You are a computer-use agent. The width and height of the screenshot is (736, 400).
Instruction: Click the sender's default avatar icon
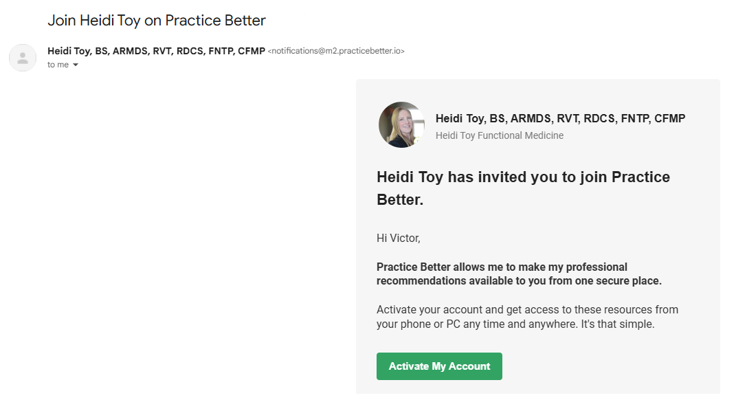click(x=23, y=58)
